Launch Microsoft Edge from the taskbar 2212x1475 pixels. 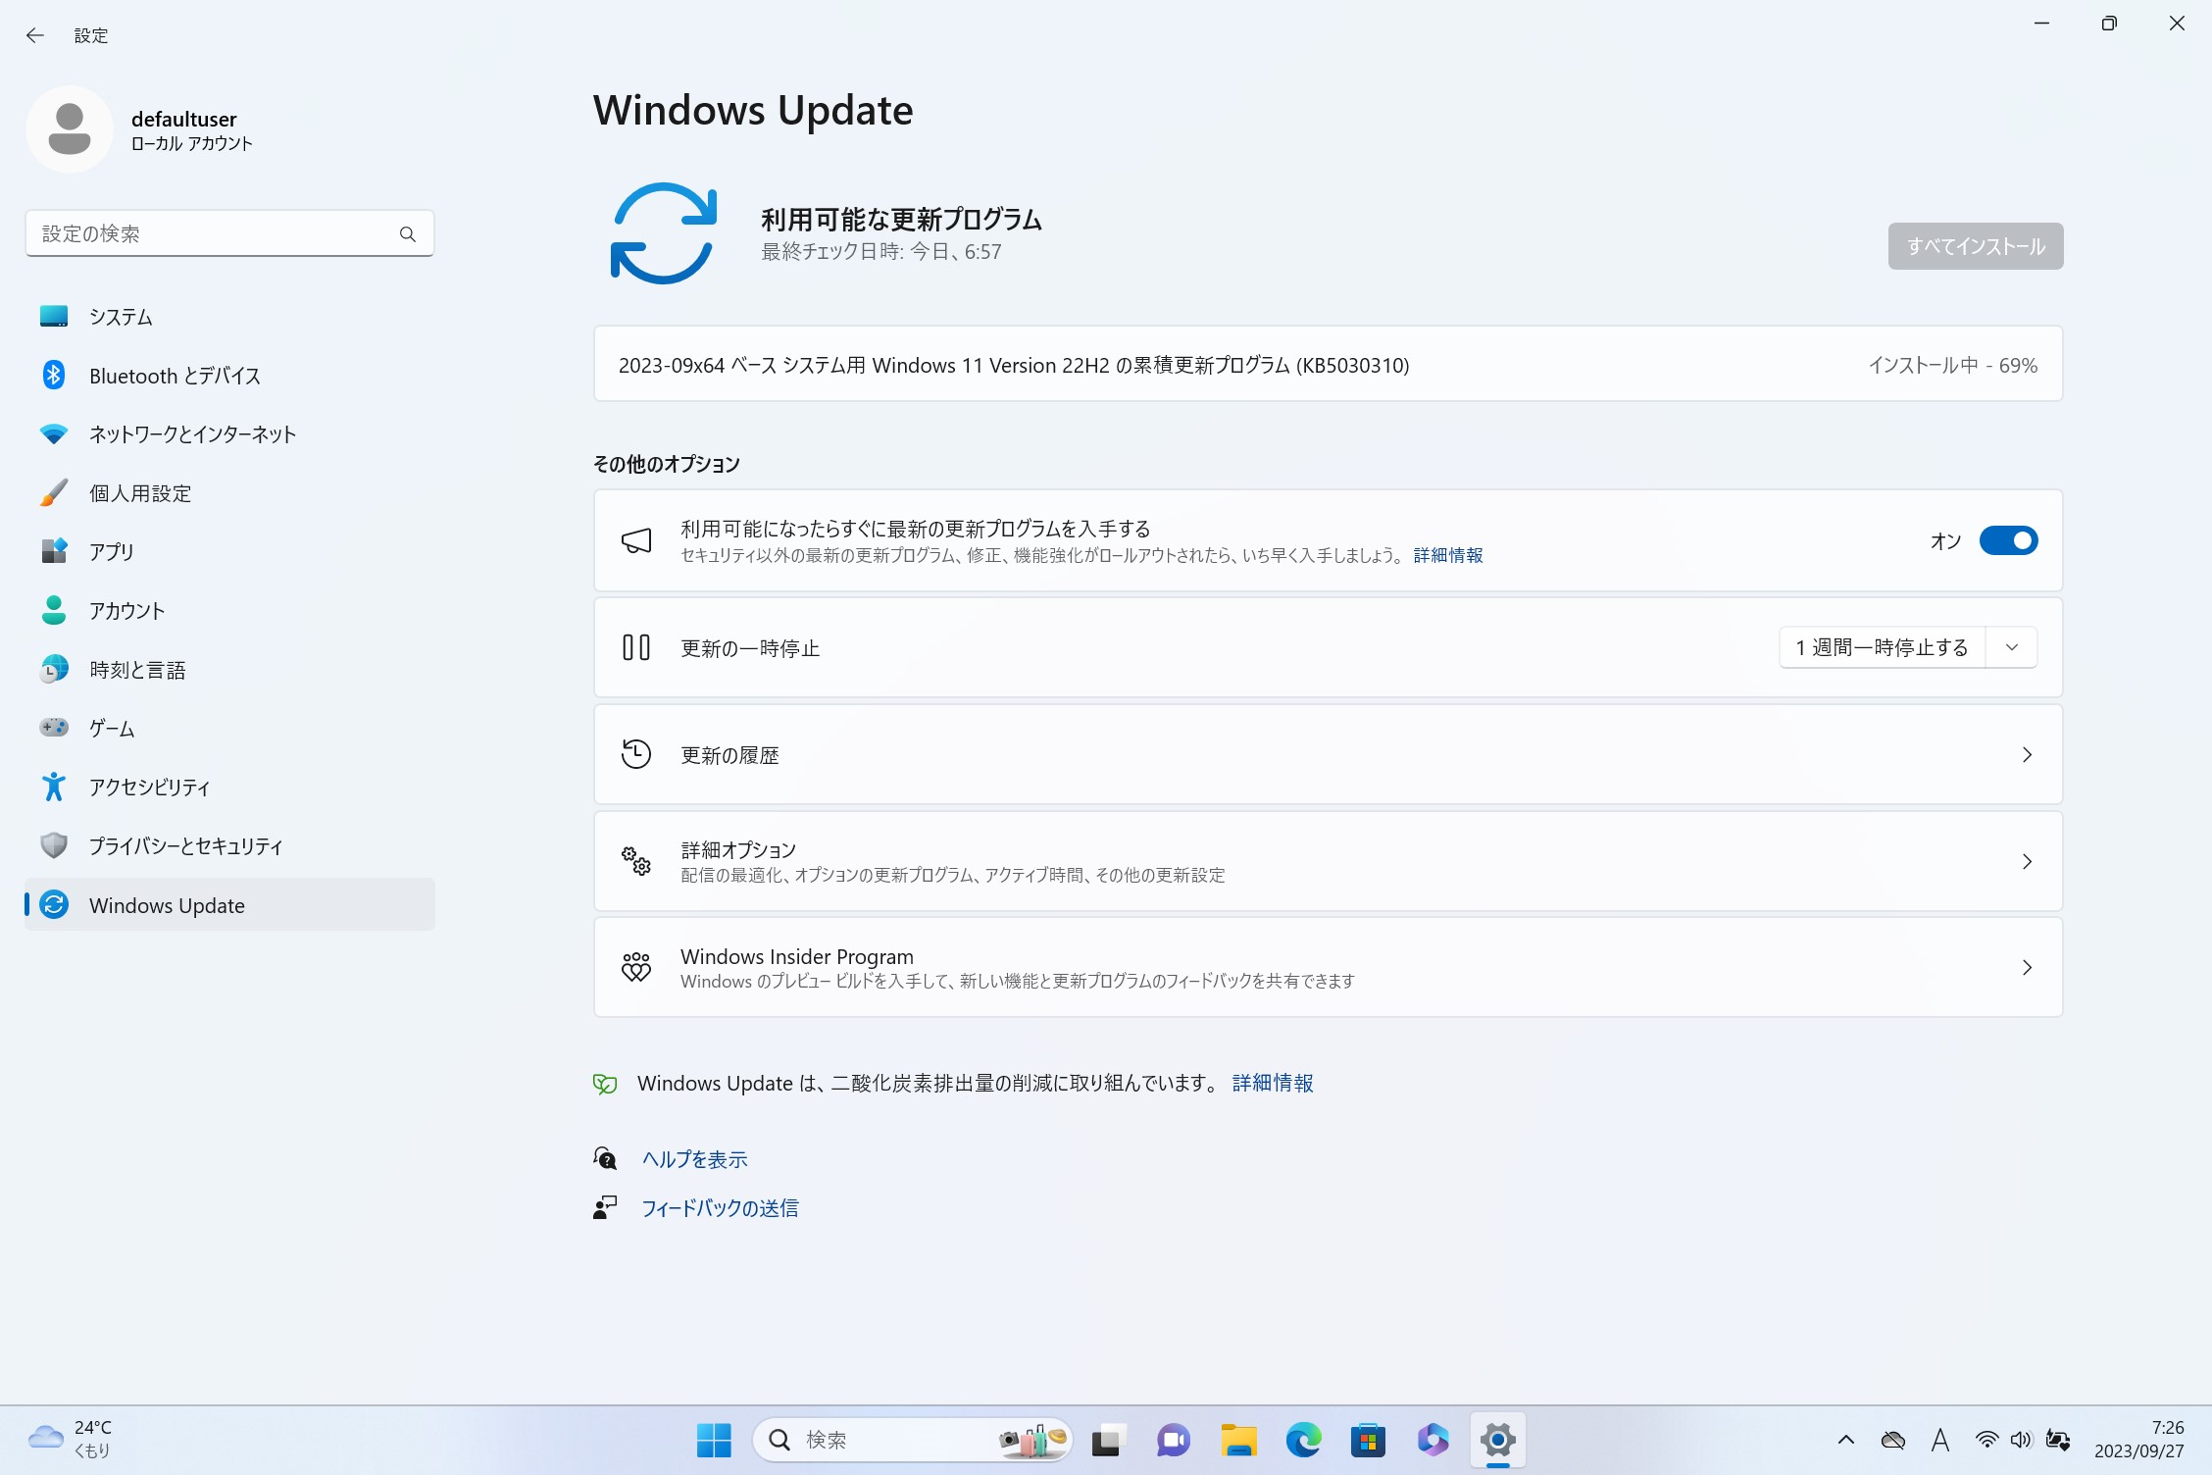pyautogui.click(x=1303, y=1441)
